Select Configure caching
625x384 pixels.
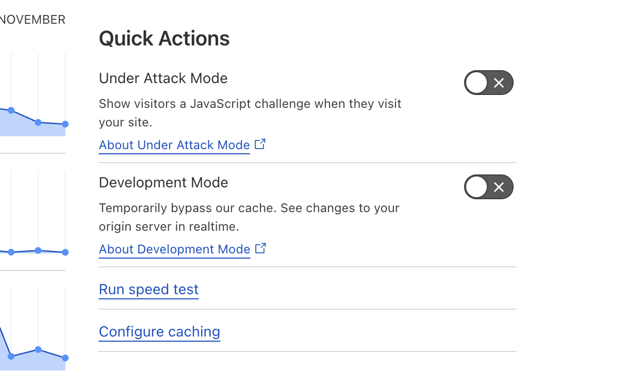point(159,331)
